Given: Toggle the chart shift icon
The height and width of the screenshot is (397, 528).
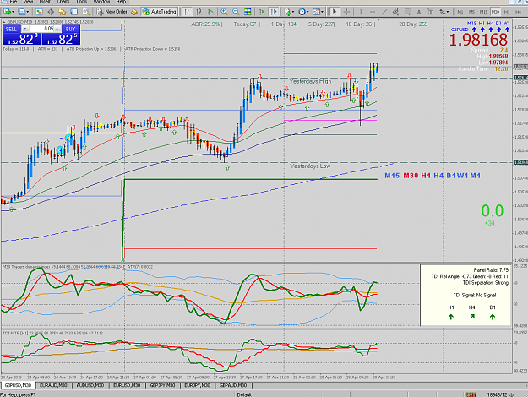Looking at the screenshot, I should click(x=274, y=12).
